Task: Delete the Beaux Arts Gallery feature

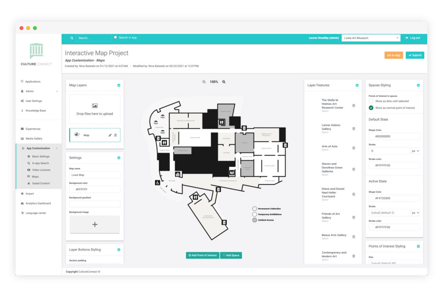Action: [x=354, y=237]
